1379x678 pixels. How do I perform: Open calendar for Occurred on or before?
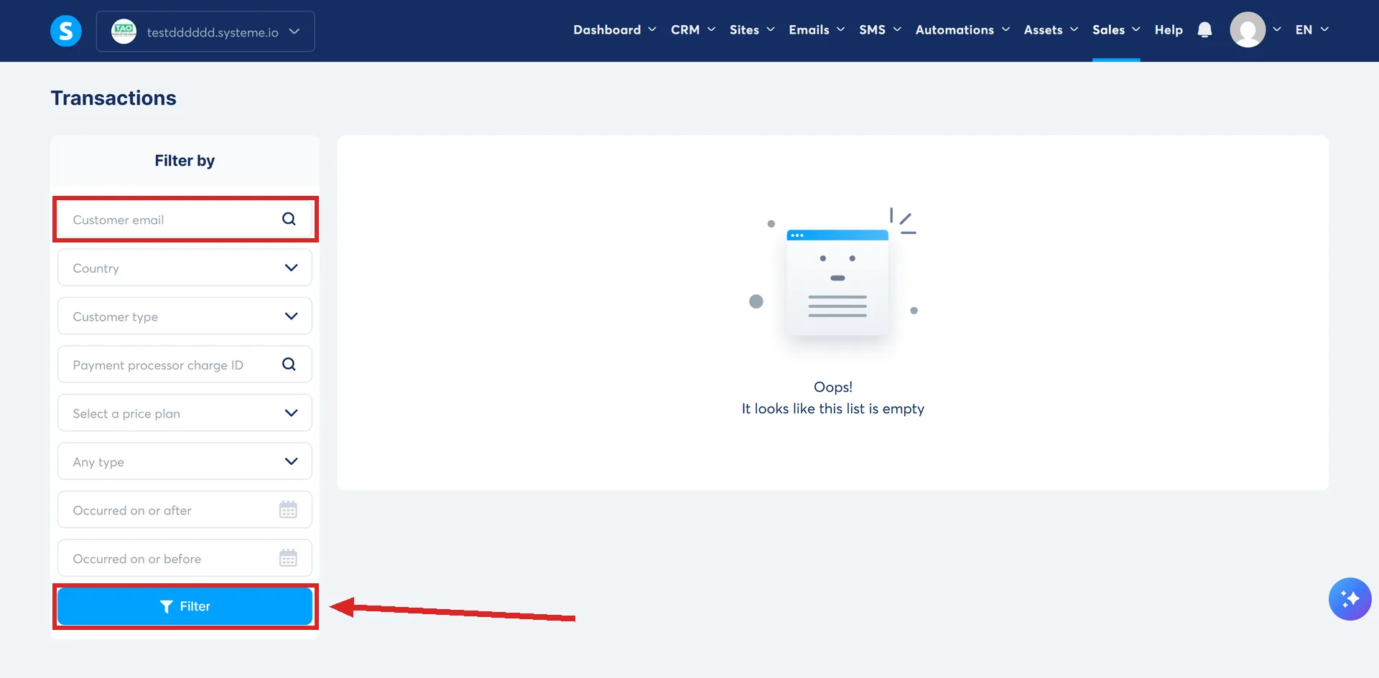(288, 557)
